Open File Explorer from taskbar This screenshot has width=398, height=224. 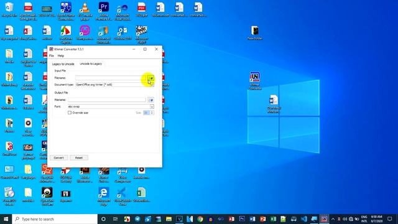[169, 219]
